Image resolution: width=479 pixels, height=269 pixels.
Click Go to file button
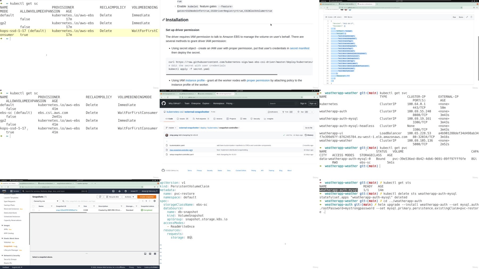309,128
